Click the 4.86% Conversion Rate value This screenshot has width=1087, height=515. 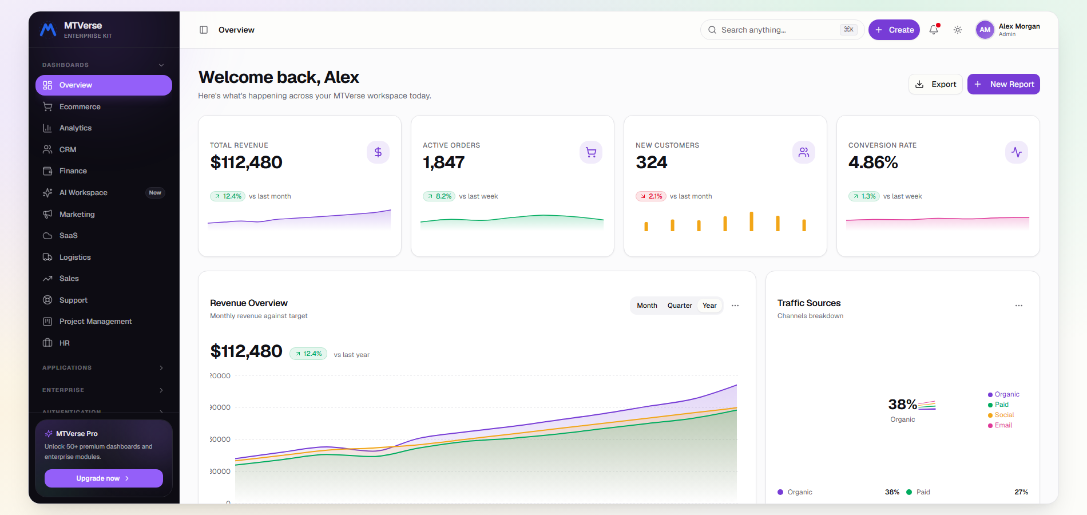point(873,163)
